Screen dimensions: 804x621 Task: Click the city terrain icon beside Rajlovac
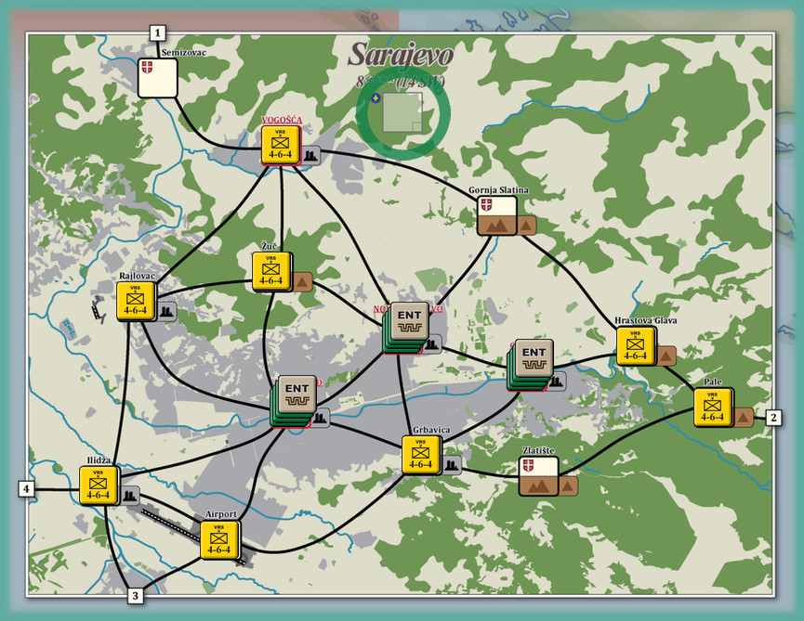(x=165, y=311)
